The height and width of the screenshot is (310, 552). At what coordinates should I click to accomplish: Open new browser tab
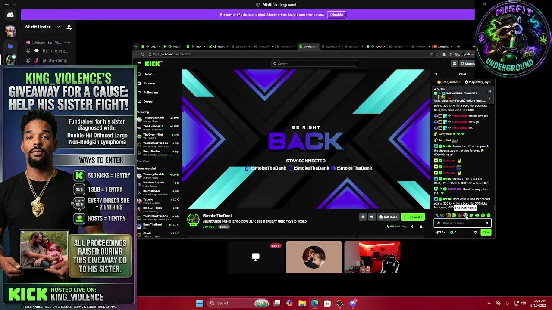coord(458,46)
